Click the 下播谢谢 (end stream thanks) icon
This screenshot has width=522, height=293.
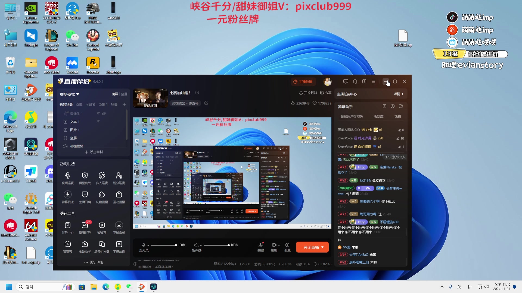[119, 244]
